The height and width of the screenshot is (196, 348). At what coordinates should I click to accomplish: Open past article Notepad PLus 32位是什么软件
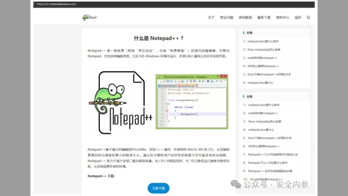(268, 163)
